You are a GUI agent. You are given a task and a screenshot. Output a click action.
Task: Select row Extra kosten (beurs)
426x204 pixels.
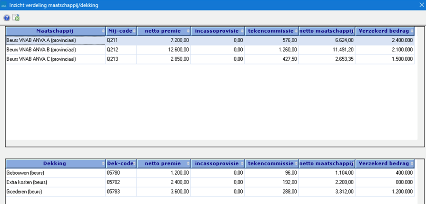pyautogui.click(x=210, y=182)
